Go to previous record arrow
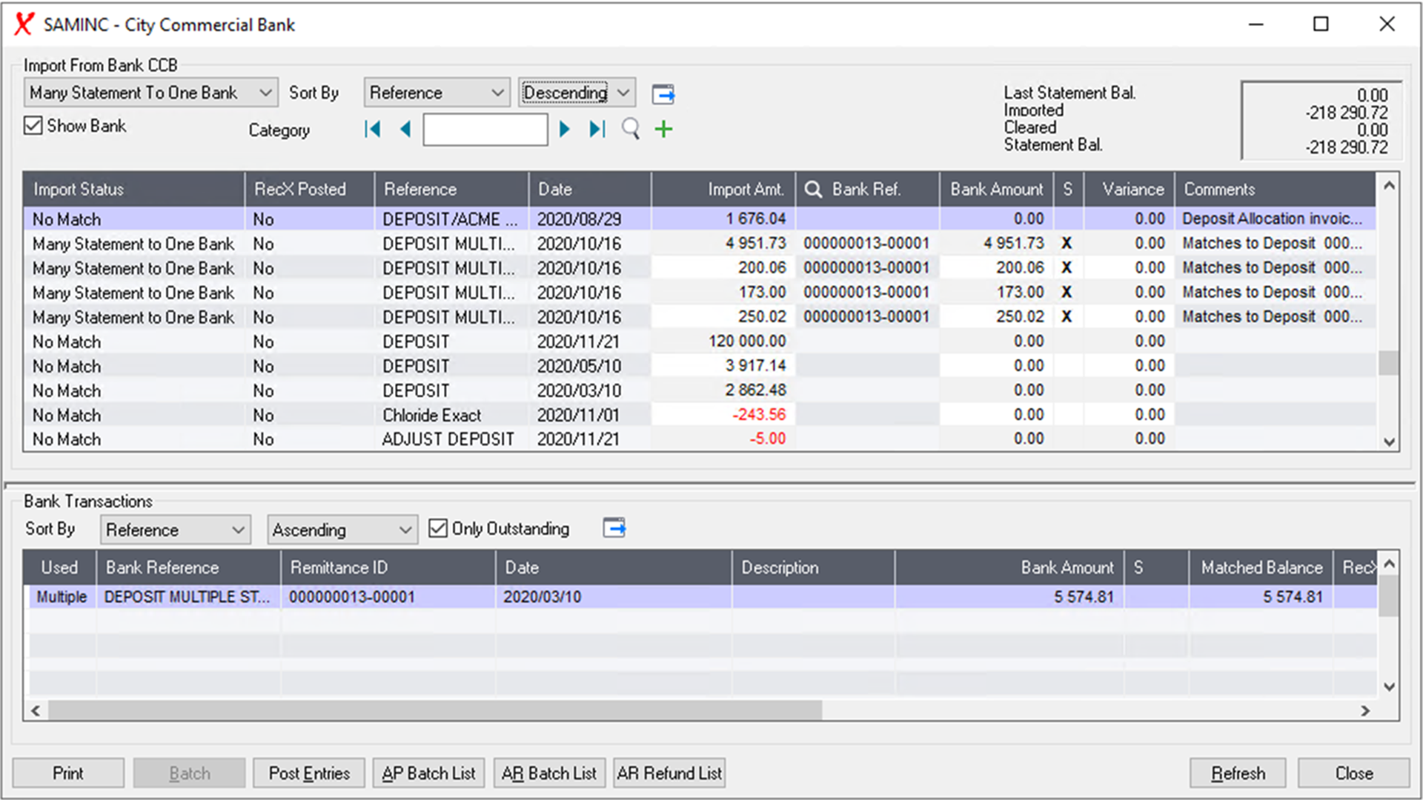Viewport: 1423px width, 800px height. click(405, 130)
